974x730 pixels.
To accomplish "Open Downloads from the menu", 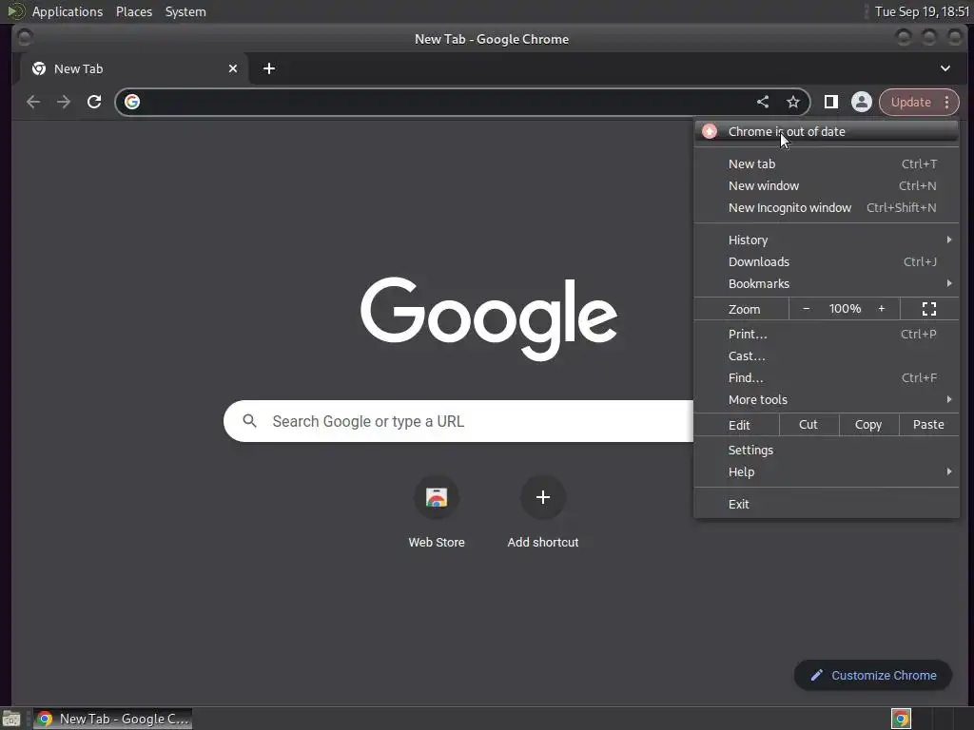I will (x=827, y=261).
